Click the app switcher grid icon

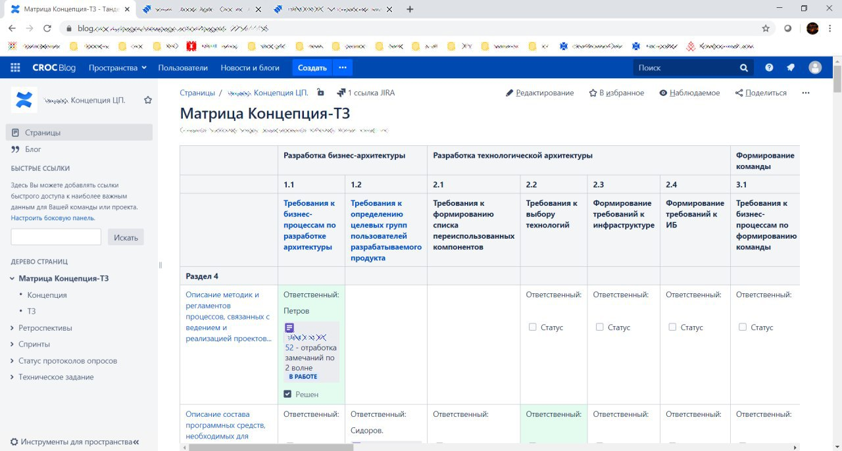[15, 68]
